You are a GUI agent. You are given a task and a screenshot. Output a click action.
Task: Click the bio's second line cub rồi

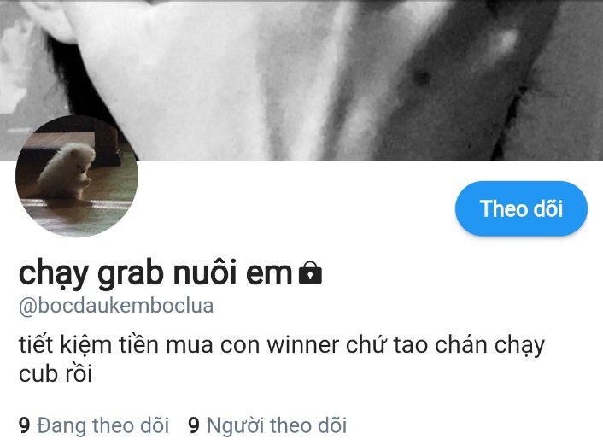click(56, 373)
